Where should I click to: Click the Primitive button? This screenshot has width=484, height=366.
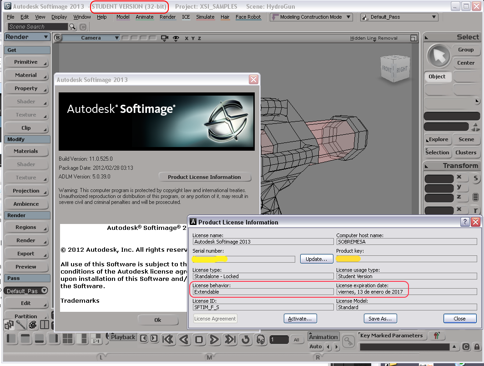[x=27, y=62]
